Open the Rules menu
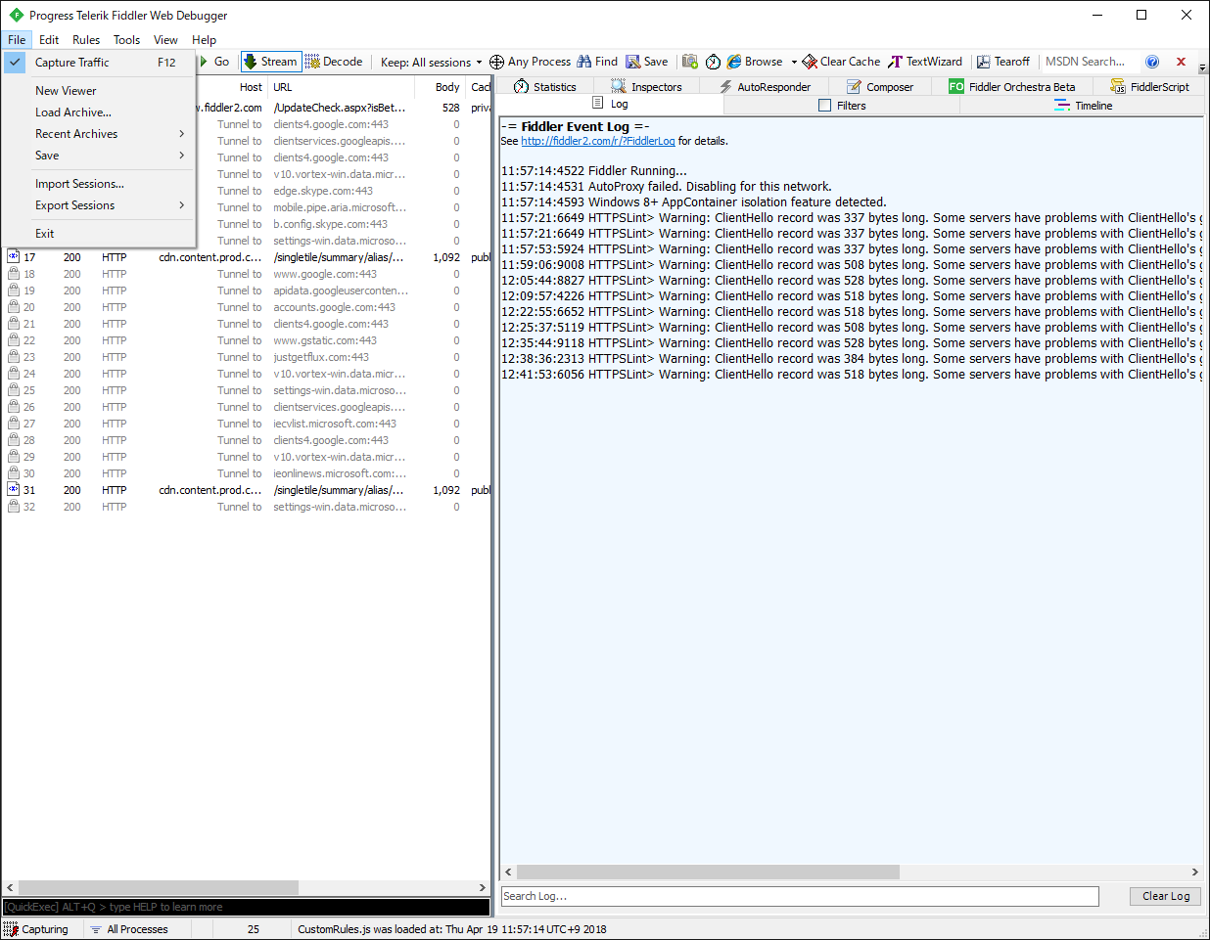Viewport: 1210px width, 940px height. (x=86, y=40)
